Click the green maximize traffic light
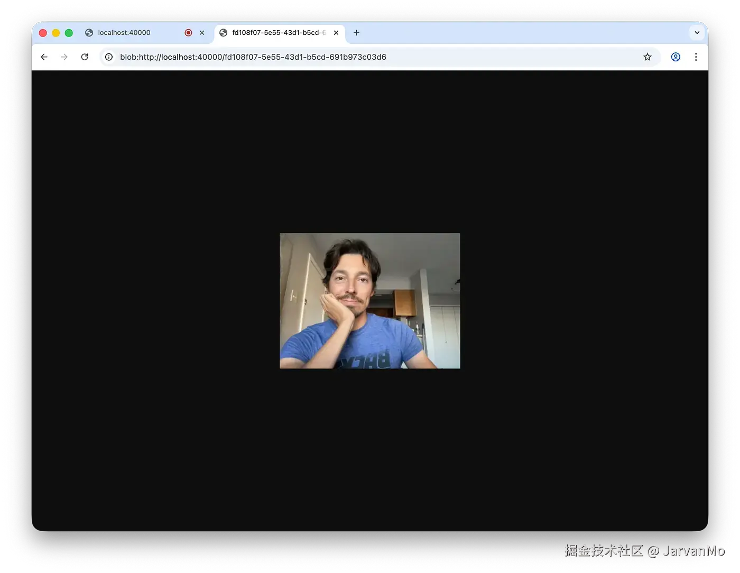740x573 pixels. 69,32
